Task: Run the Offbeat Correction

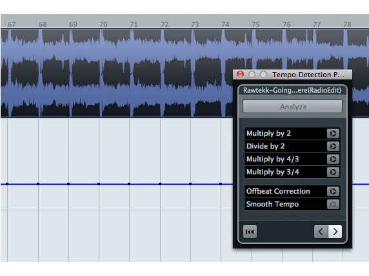Action: coord(333,191)
